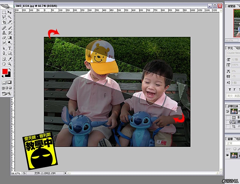Select the Rectangle shape tool
The image size is (240, 184).
[x=9, y=53]
